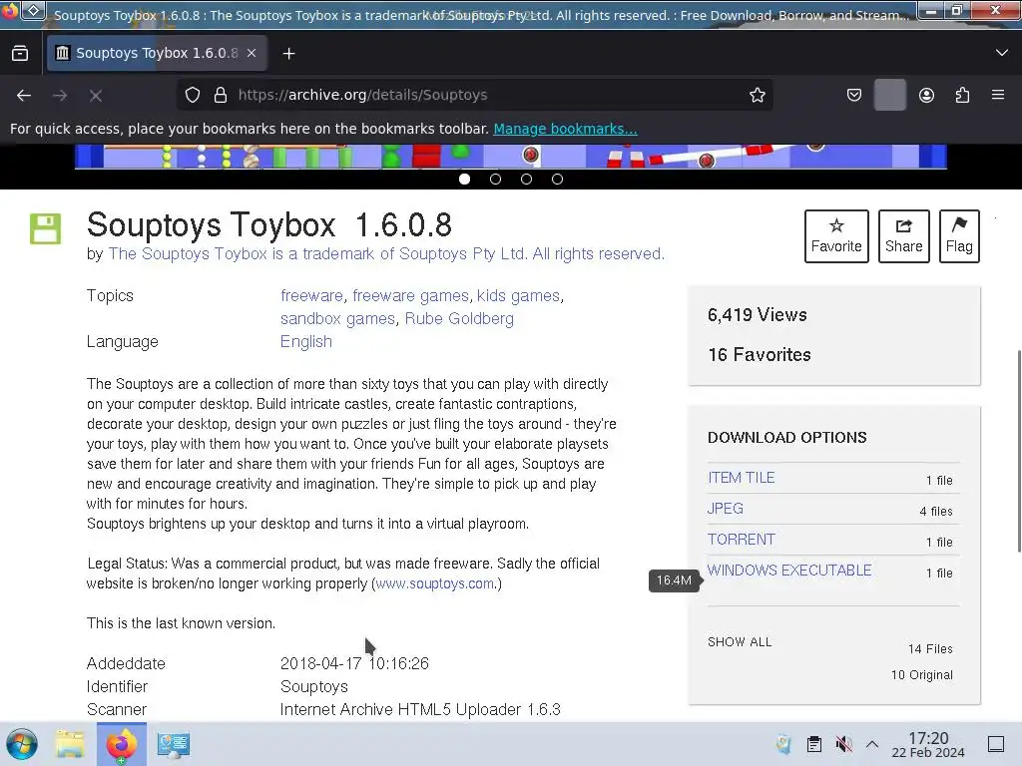Image resolution: width=1022 pixels, height=766 pixels.
Task: Open File Explorer from taskbar
Action: [70, 744]
